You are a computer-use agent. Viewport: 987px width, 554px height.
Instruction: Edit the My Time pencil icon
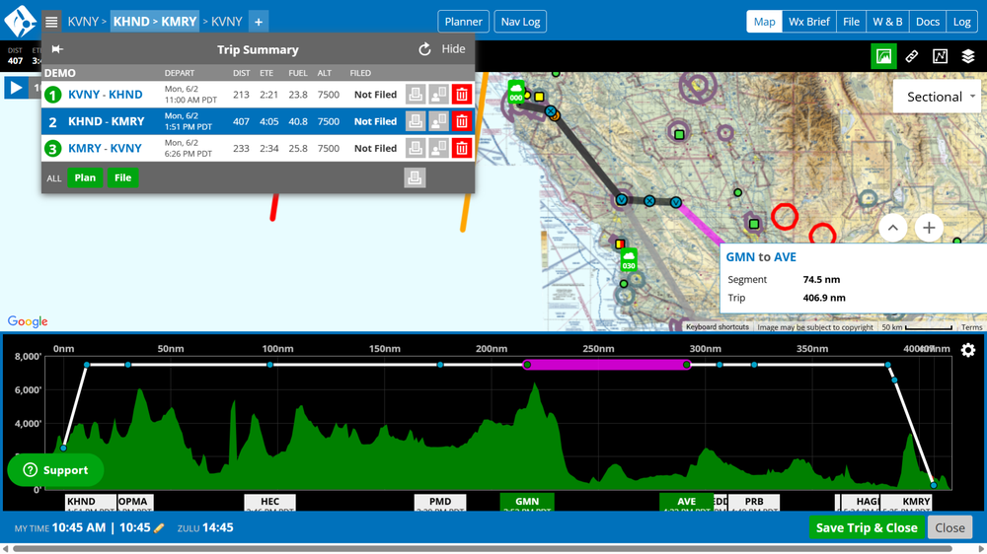point(159,528)
